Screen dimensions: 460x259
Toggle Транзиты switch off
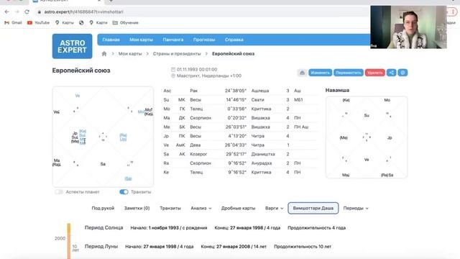click(x=124, y=192)
